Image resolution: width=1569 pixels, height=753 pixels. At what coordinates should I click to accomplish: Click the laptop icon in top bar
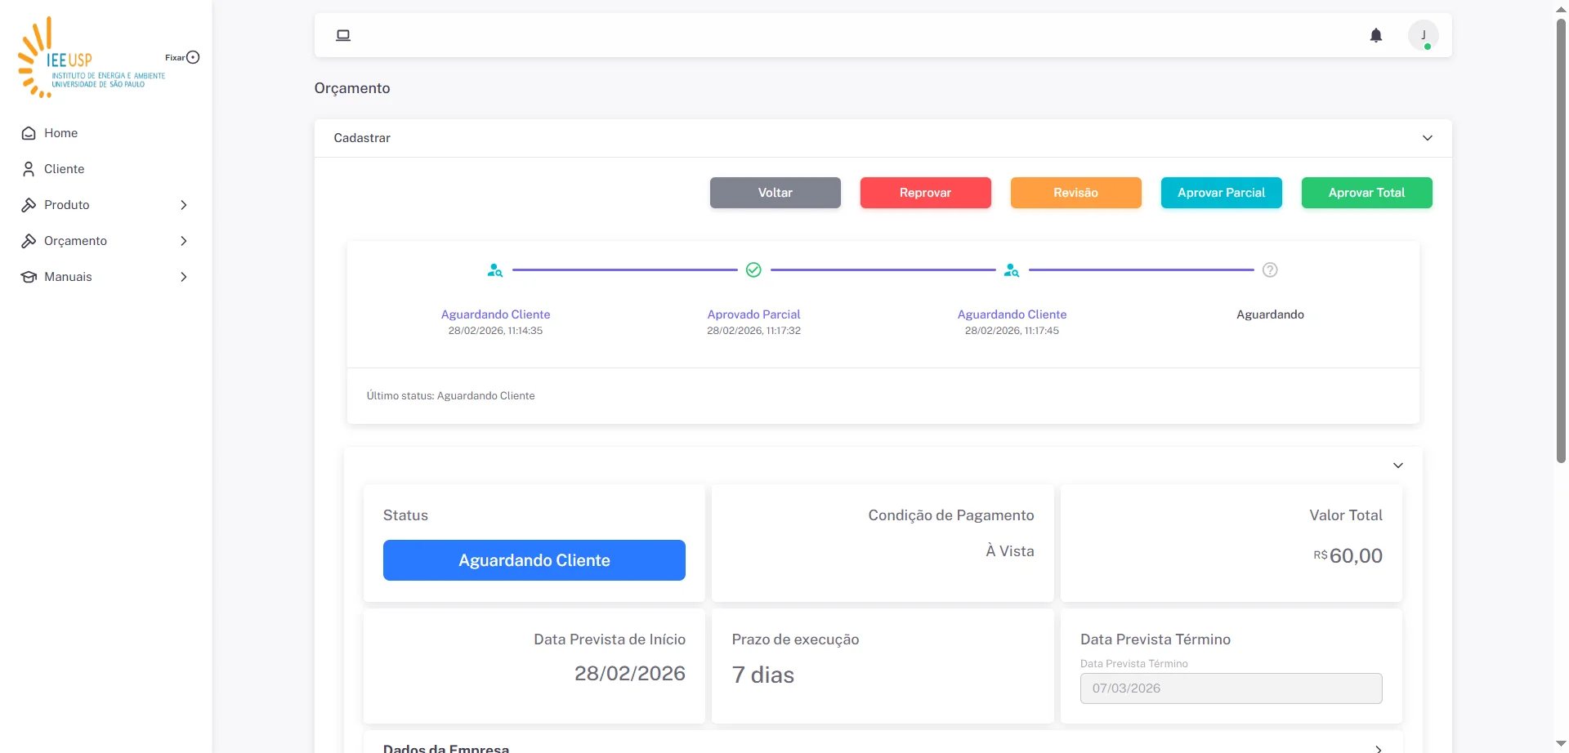pyautogui.click(x=343, y=35)
